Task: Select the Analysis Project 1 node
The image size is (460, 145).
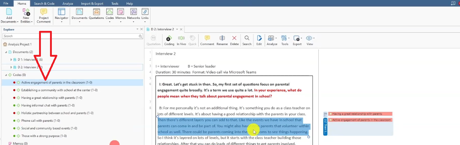Action: click(x=20, y=44)
